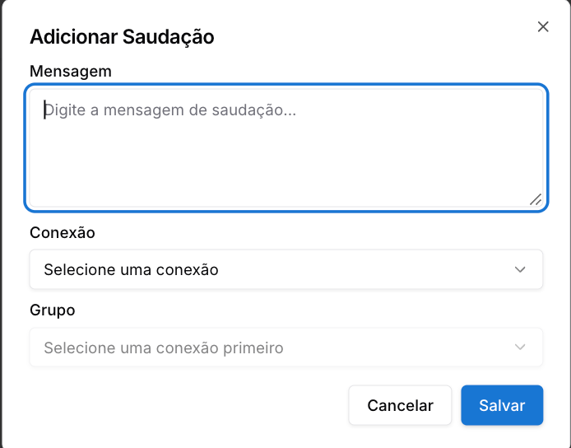Click the Cancelar button

[x=400, y=405]
